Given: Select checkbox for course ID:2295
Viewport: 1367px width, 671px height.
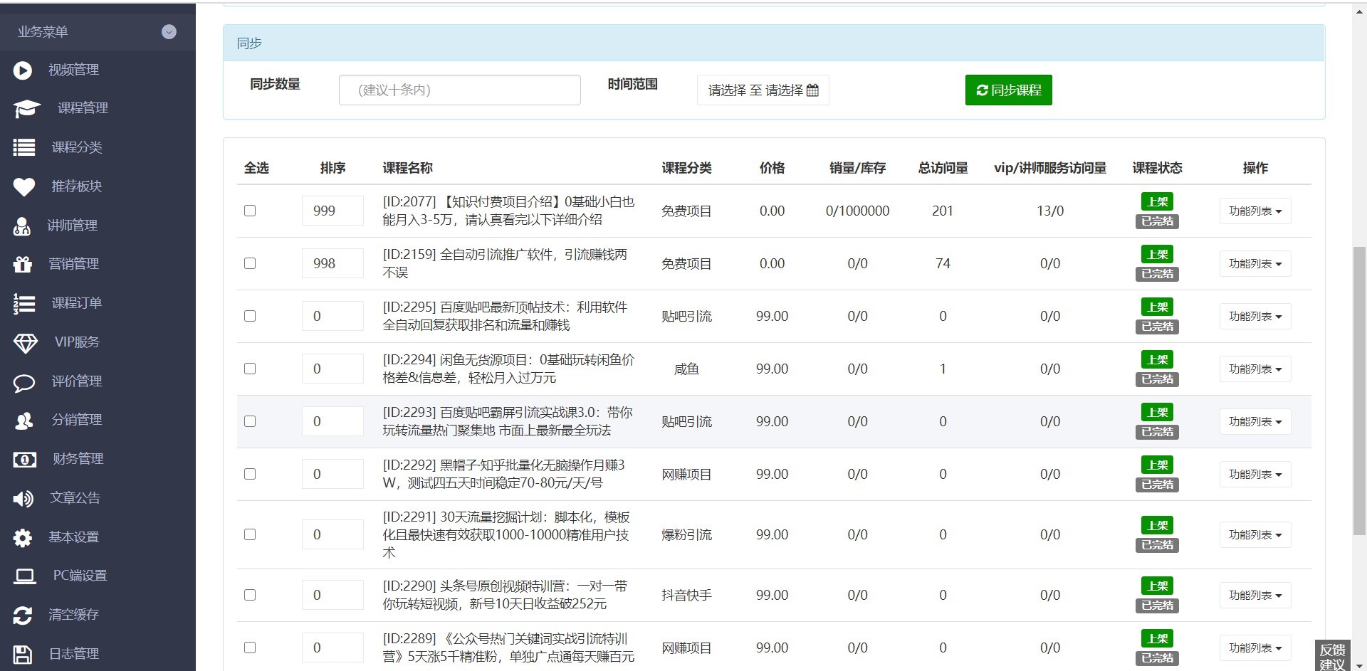Looking at the screenshot, I should (250, 316).
